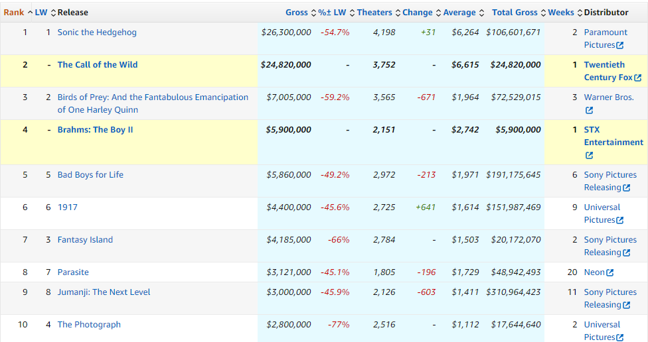This screenshot has height=342, width=648.
Task: Sort table by Total Gross header
Action: point(515,13)
